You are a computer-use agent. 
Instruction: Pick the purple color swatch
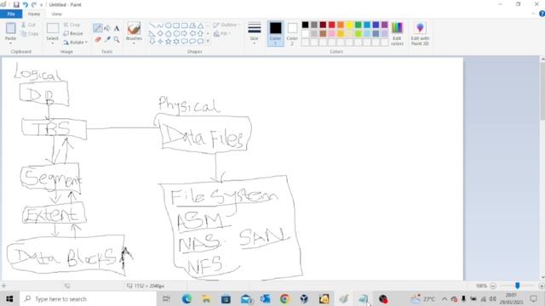pyautogui.click(x=384, y=25)
